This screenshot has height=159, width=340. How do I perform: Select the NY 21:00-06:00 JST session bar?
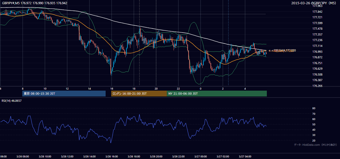(217, 94)
